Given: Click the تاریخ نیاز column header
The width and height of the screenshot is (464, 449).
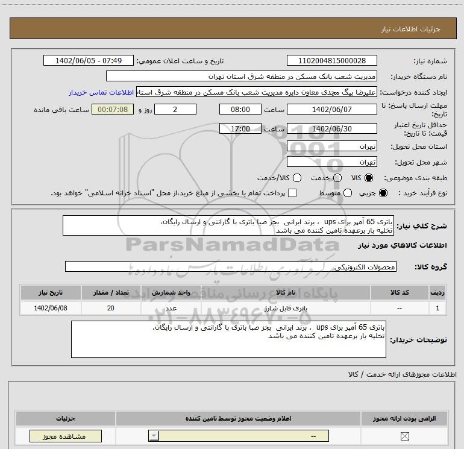Looking at the screenshot, I should tap(51, 292).
